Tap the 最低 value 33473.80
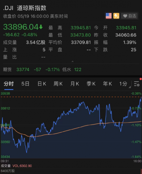 pos(81,35)
